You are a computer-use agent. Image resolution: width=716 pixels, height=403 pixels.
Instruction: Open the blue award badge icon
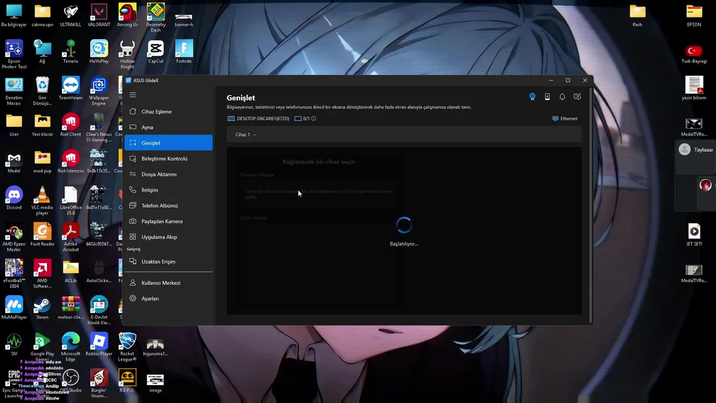[x=533, y=97]
